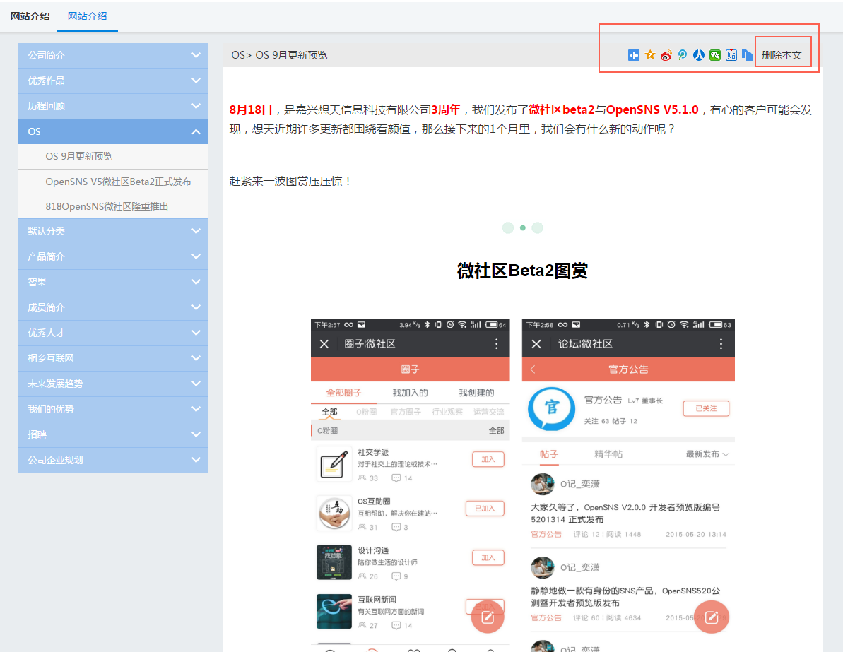
Task: Share to Baidu Tieba 贴 icon
Action: pyautogui.click(x=731, y=55)
